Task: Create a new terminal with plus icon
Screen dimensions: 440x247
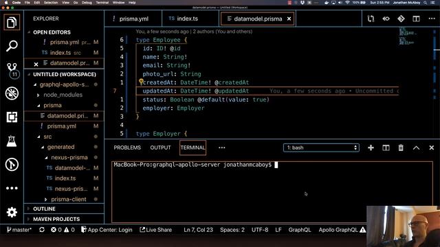Action: (x=371, y=148)
